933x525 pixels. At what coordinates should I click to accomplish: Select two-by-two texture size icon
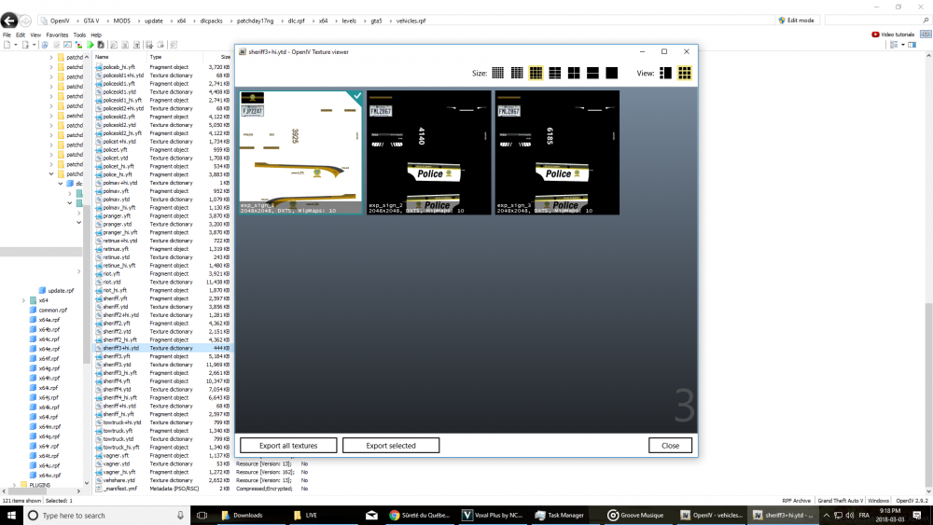click(x=574, y=73)
